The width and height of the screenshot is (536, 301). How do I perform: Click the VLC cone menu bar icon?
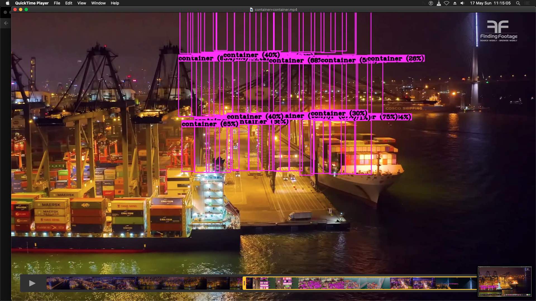(439, 3)
